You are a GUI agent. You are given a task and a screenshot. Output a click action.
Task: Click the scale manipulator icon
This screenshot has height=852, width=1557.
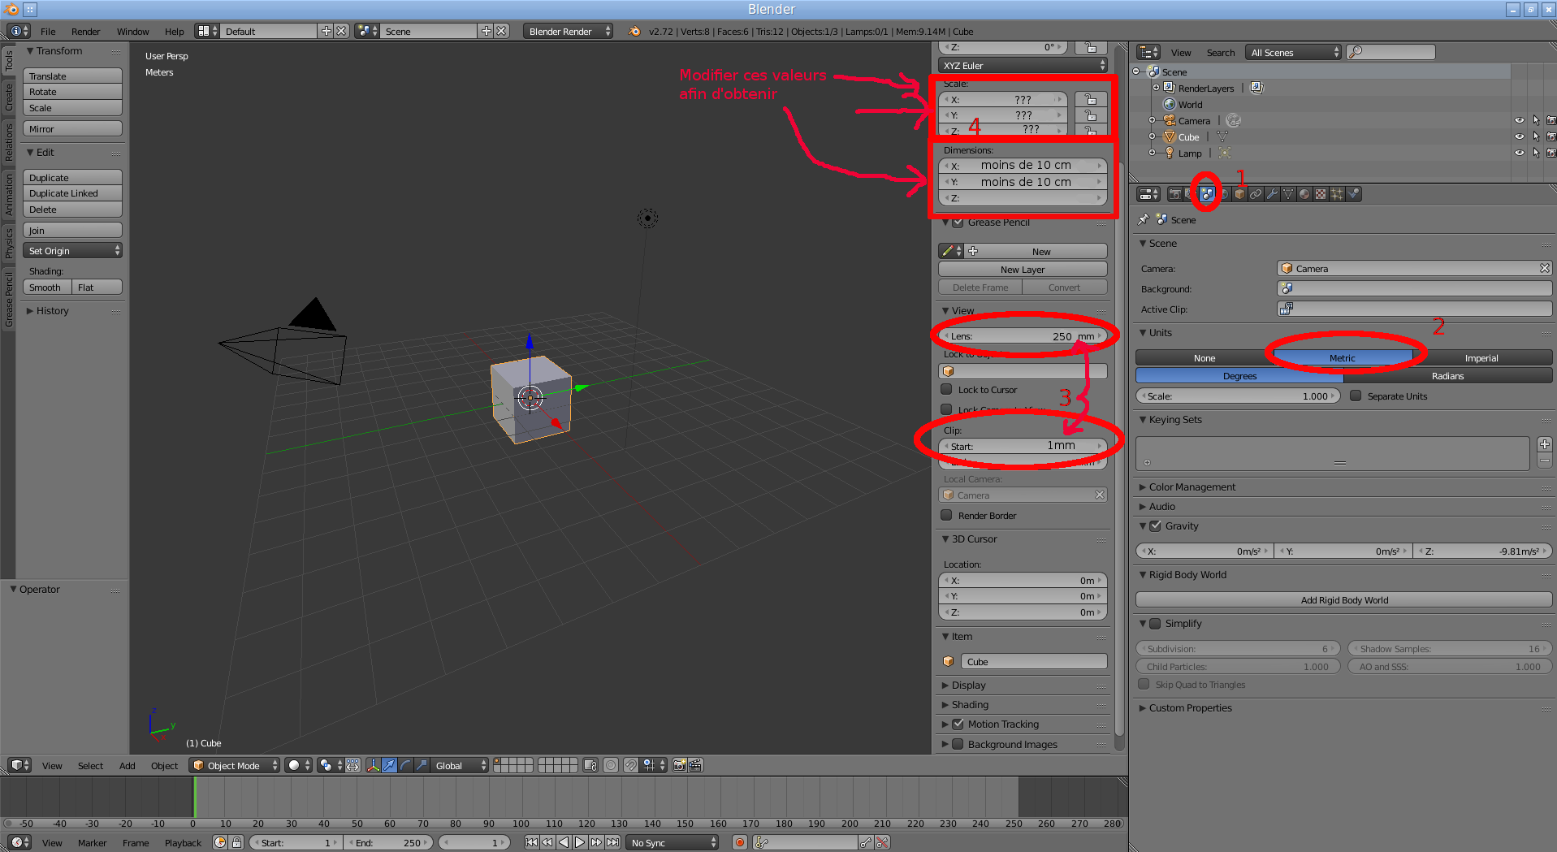pyautogui.click(x=422, y=765)
